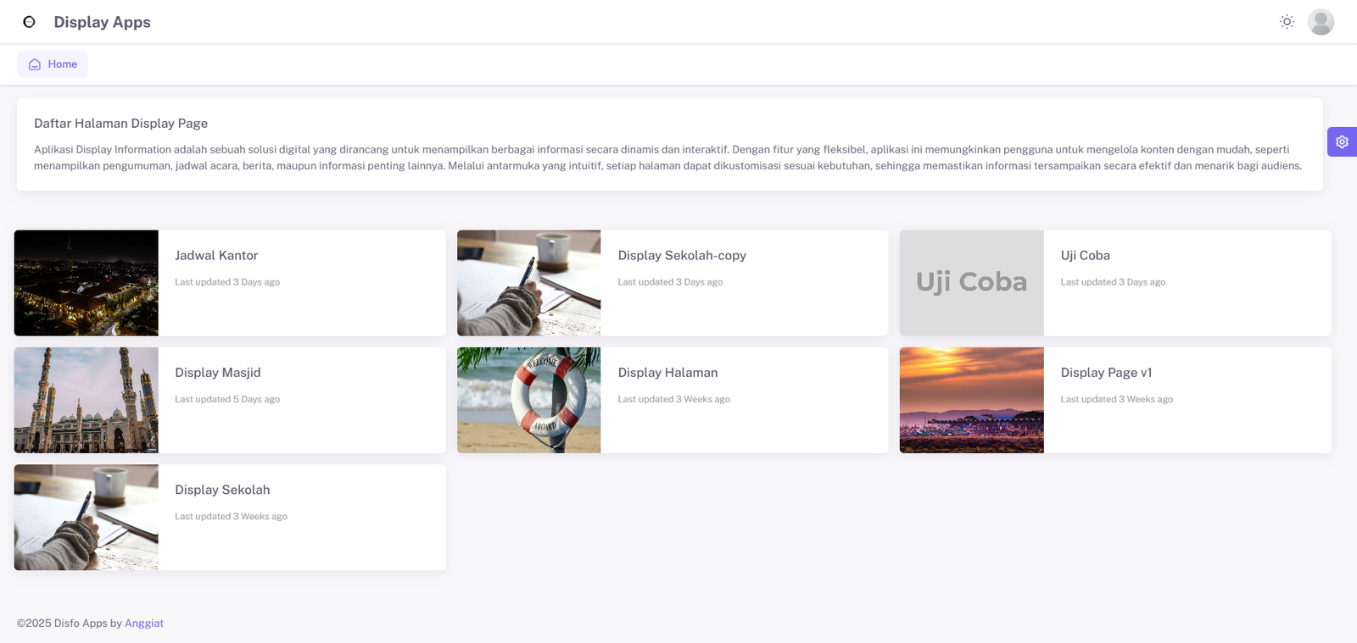Open the Display Page v1 sunset thumbnail
1357x643 pixels.
coord(971,400)
